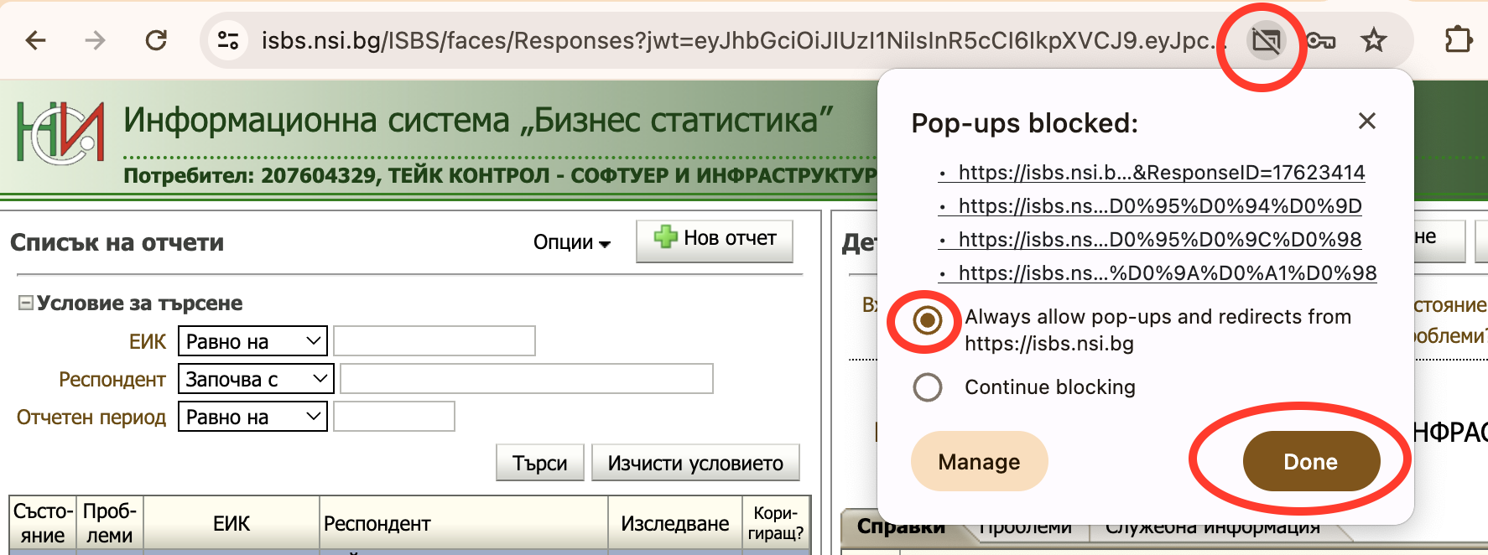Click the Състояние column header
1488x555 pixels.
pos(43,523)
